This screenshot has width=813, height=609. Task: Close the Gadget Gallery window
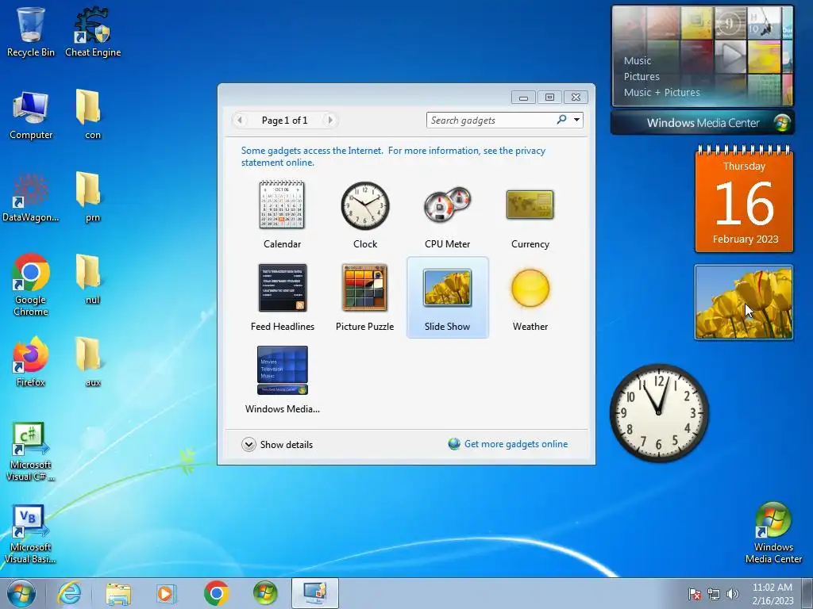click(x=576, y=98)
